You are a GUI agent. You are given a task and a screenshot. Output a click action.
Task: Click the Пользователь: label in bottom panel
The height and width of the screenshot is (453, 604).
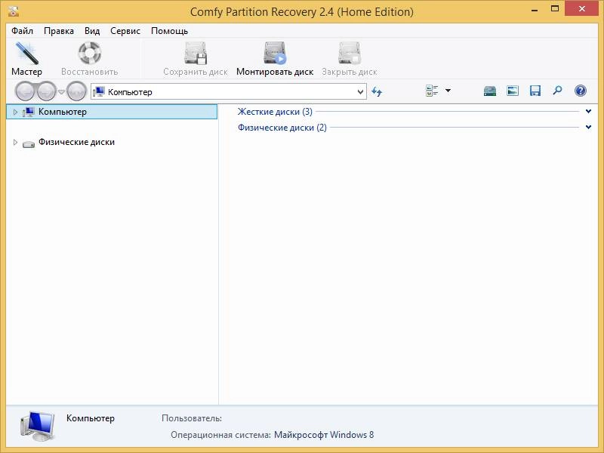(x=192, y=418)
